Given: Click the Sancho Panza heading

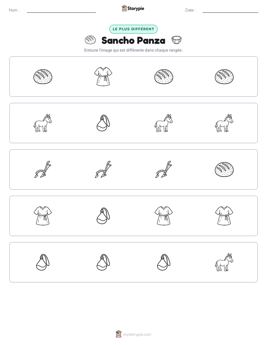Looking at the screenshot, I should [x=133, y=40].
